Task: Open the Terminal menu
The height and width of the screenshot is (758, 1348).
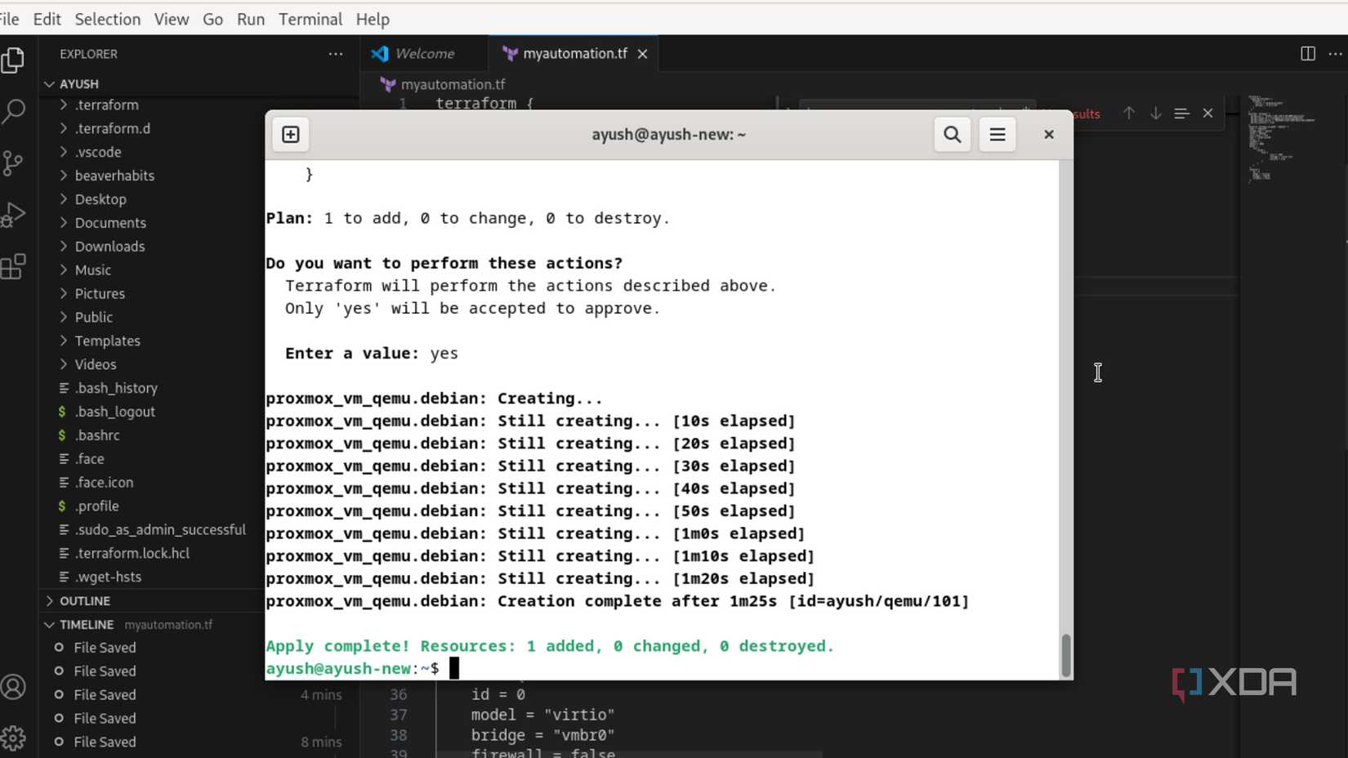Action: [x=310, y=19]
